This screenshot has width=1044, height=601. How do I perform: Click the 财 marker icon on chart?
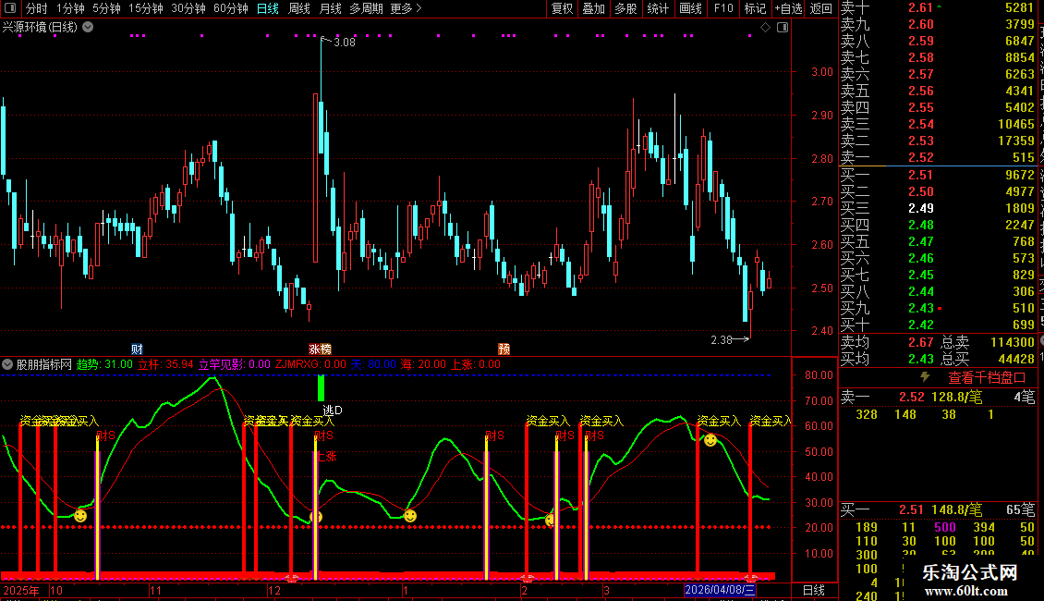[x=137, y=350]
